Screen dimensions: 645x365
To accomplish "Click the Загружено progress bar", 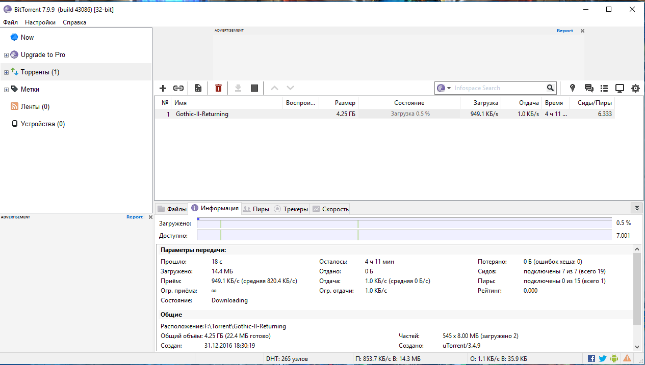I will pos(404,223).
